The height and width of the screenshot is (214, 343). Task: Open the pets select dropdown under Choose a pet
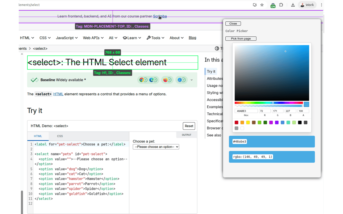[156, 147]
